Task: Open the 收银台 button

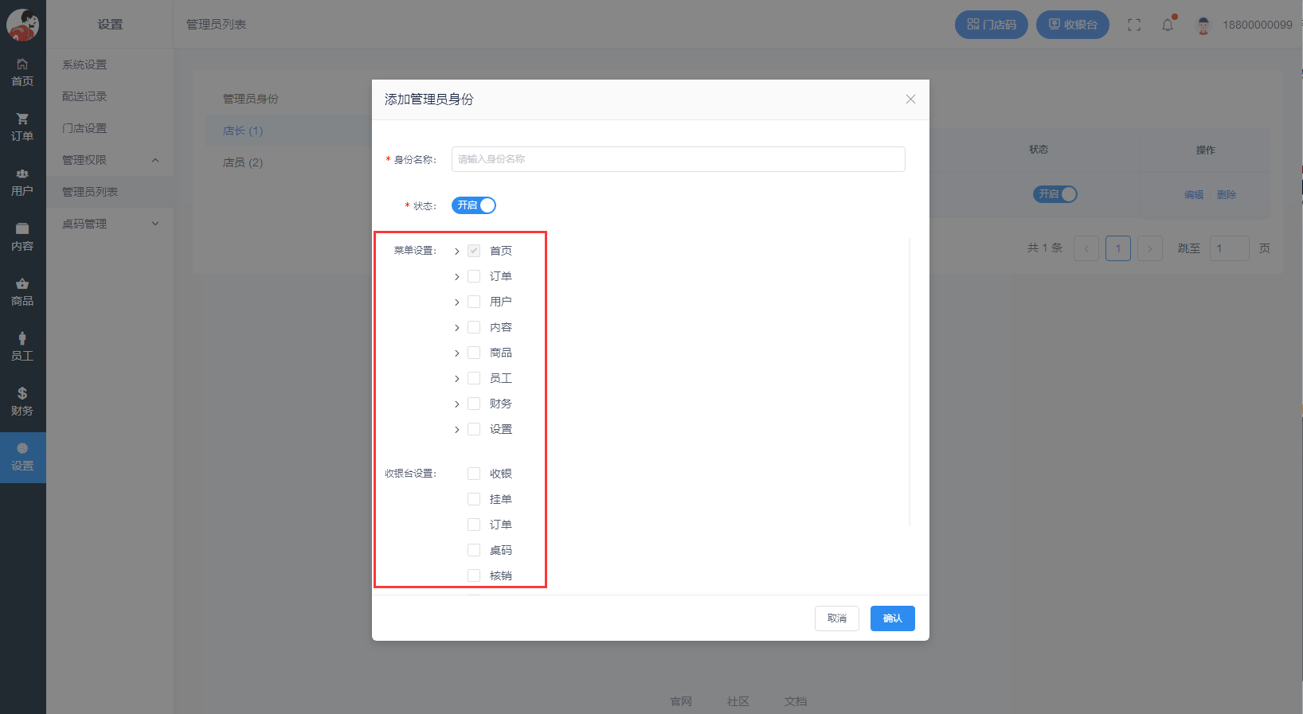Action: (1073, 25)
